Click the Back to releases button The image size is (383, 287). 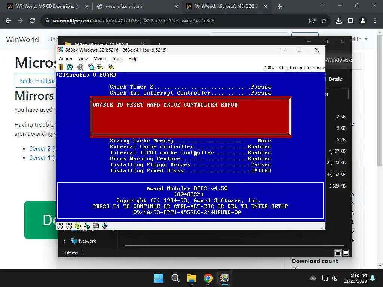pyautogui.click(x=36, y=81)
